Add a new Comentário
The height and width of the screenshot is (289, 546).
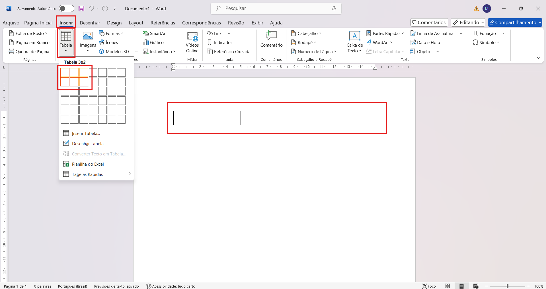(271, 39)
